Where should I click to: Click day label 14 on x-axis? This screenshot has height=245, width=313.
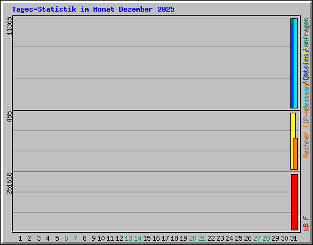click(x=138, y=238)
